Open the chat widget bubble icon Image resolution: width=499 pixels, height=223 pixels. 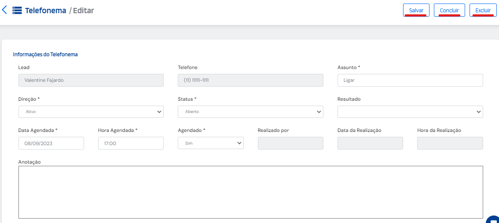click(x=494, y=219)
